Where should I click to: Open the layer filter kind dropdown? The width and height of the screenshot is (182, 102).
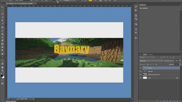pos(147,57)
